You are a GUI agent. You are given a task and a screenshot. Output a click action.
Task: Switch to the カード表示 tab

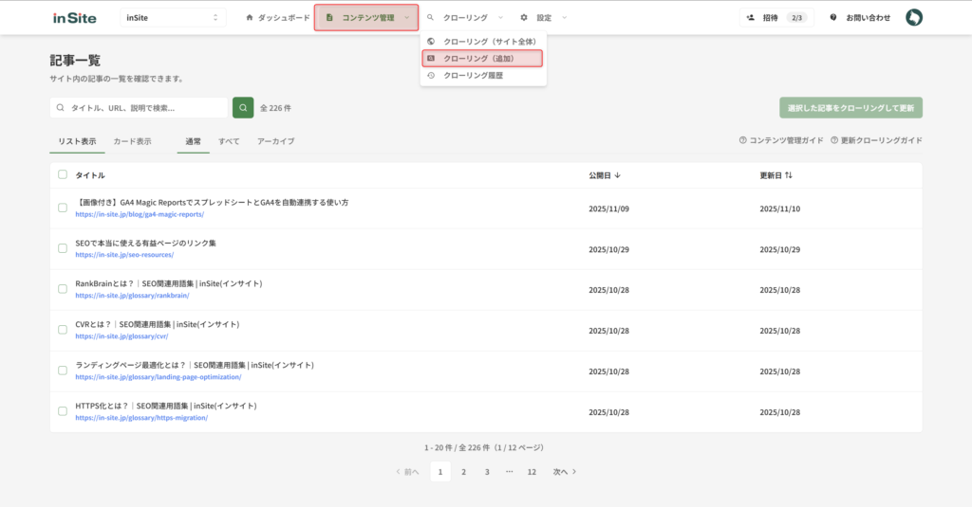coord(132,141)
